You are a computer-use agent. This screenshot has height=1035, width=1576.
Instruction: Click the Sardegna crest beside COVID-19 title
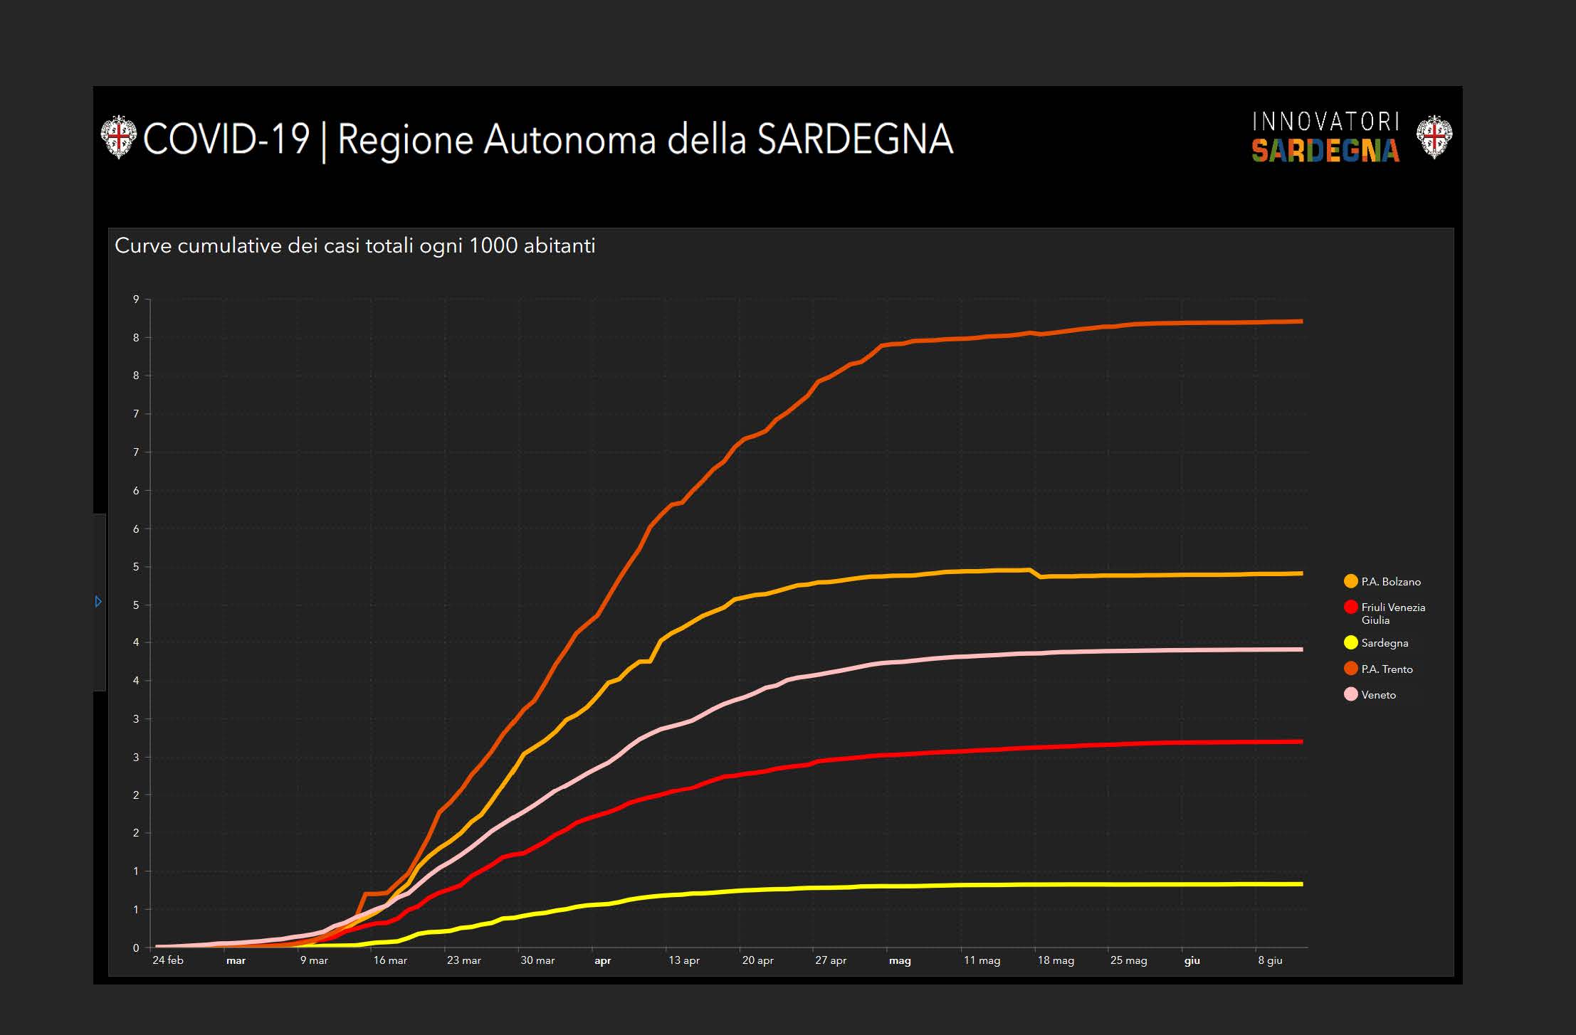pyautogui.click(x=118, y=137)
